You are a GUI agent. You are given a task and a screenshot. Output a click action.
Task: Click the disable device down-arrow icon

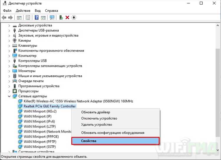(x=74, y=18)
